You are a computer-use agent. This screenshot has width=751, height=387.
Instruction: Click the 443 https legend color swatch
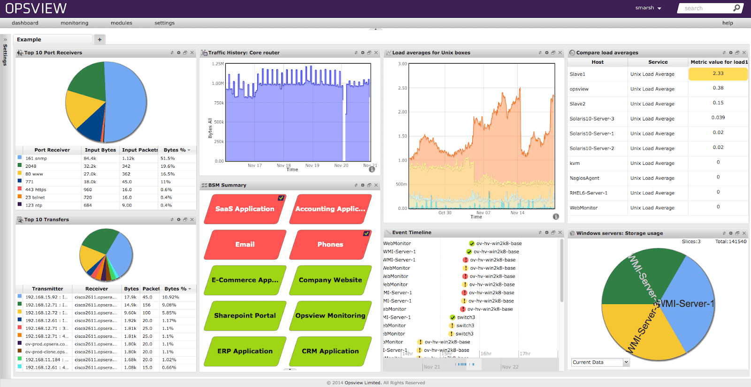[x=20, y=189]
